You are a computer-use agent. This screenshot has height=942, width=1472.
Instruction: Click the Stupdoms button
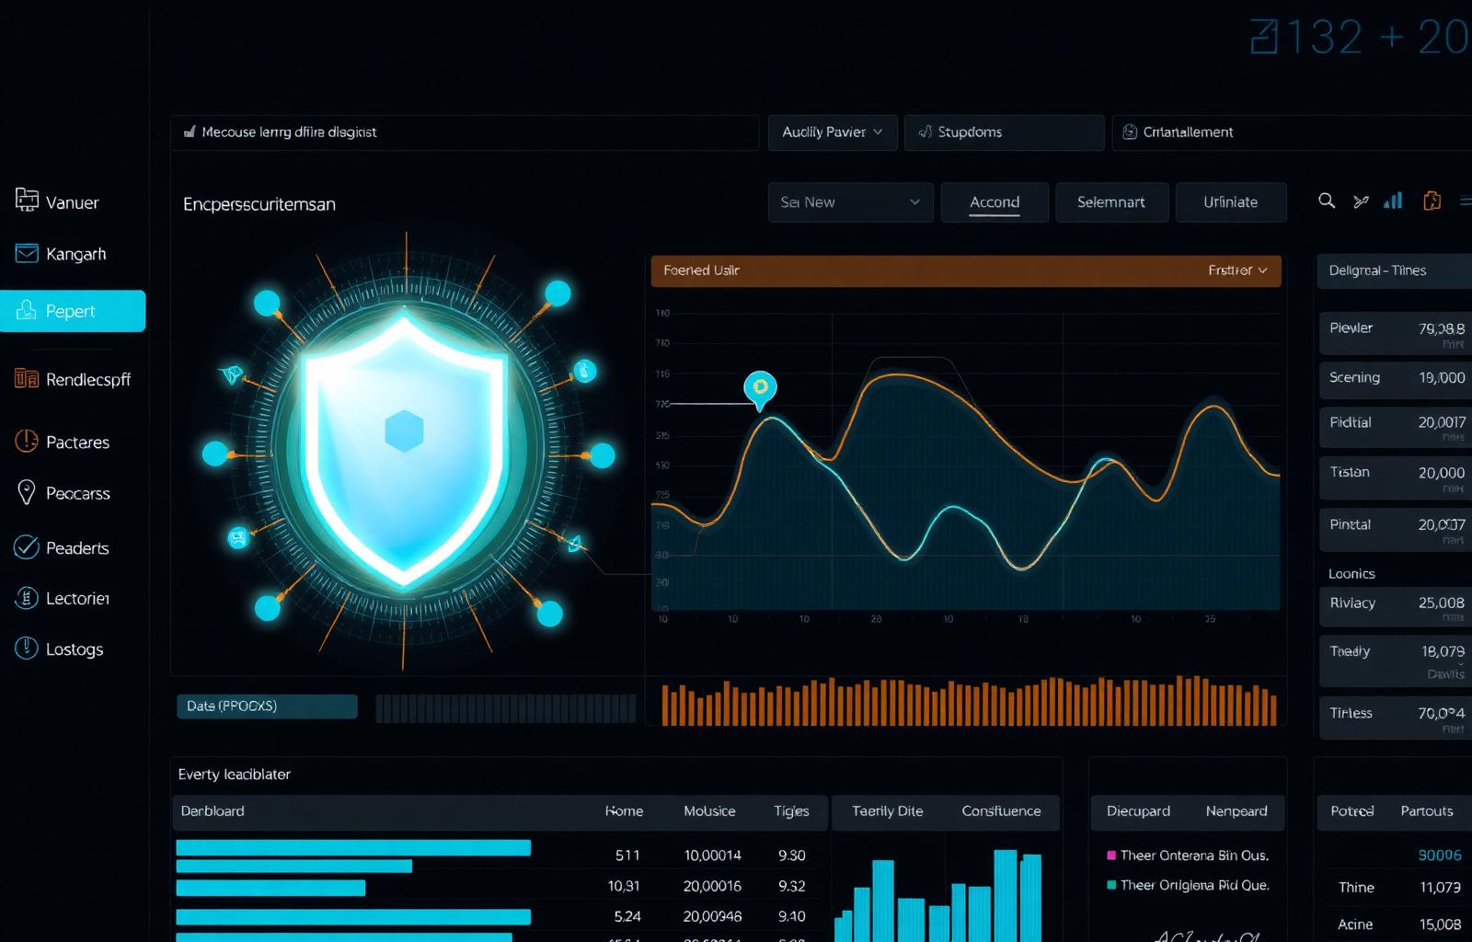point(1004,132)
